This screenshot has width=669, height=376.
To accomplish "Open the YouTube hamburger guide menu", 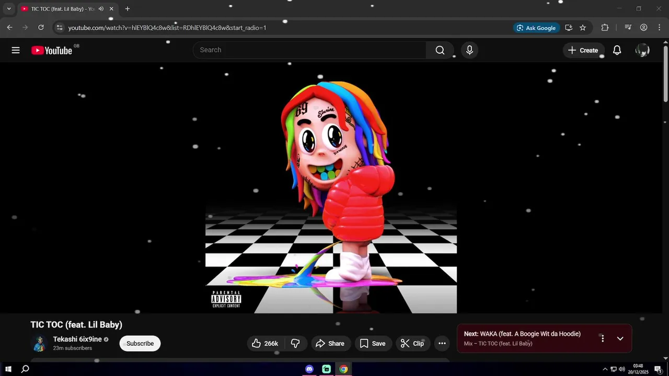I will coord(16,50).
